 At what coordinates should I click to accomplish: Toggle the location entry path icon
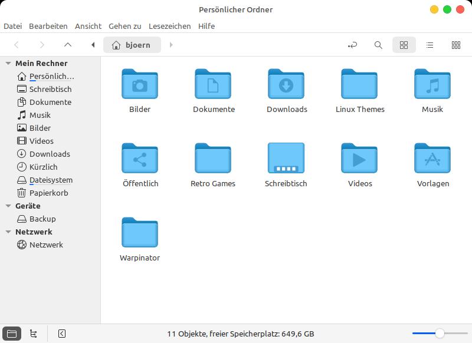coord(352,45)
